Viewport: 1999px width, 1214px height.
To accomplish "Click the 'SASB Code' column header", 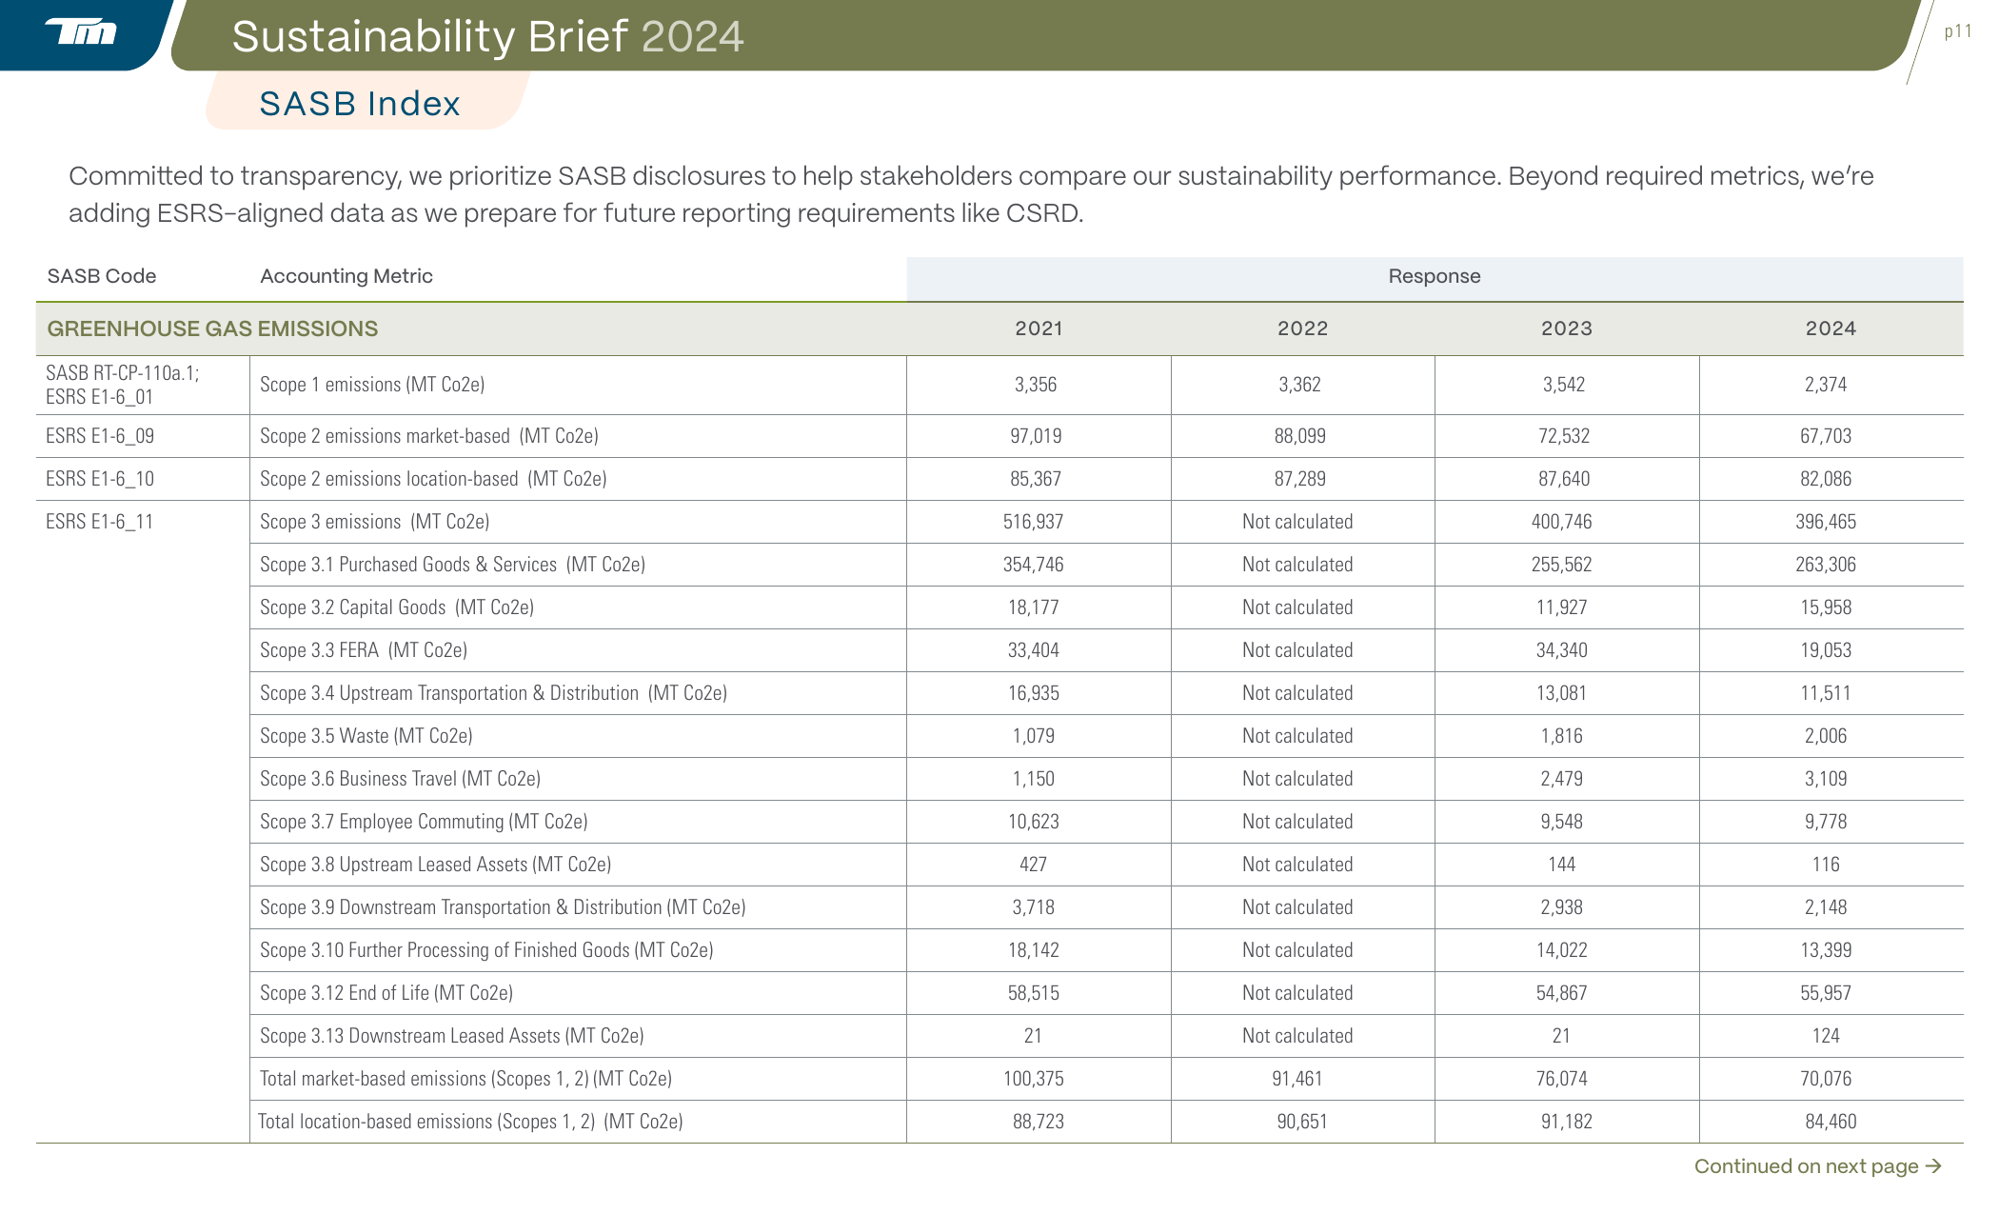I will (102, 276).
